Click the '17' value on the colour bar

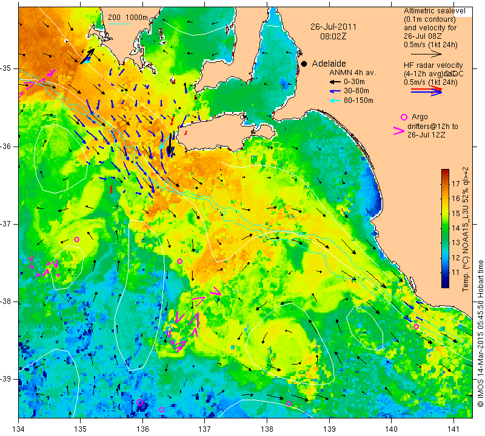coord(456,184)
